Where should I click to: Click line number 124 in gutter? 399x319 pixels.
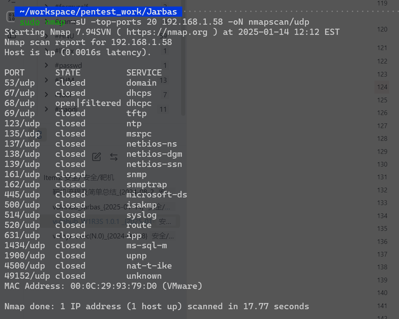tap(382, 87)
